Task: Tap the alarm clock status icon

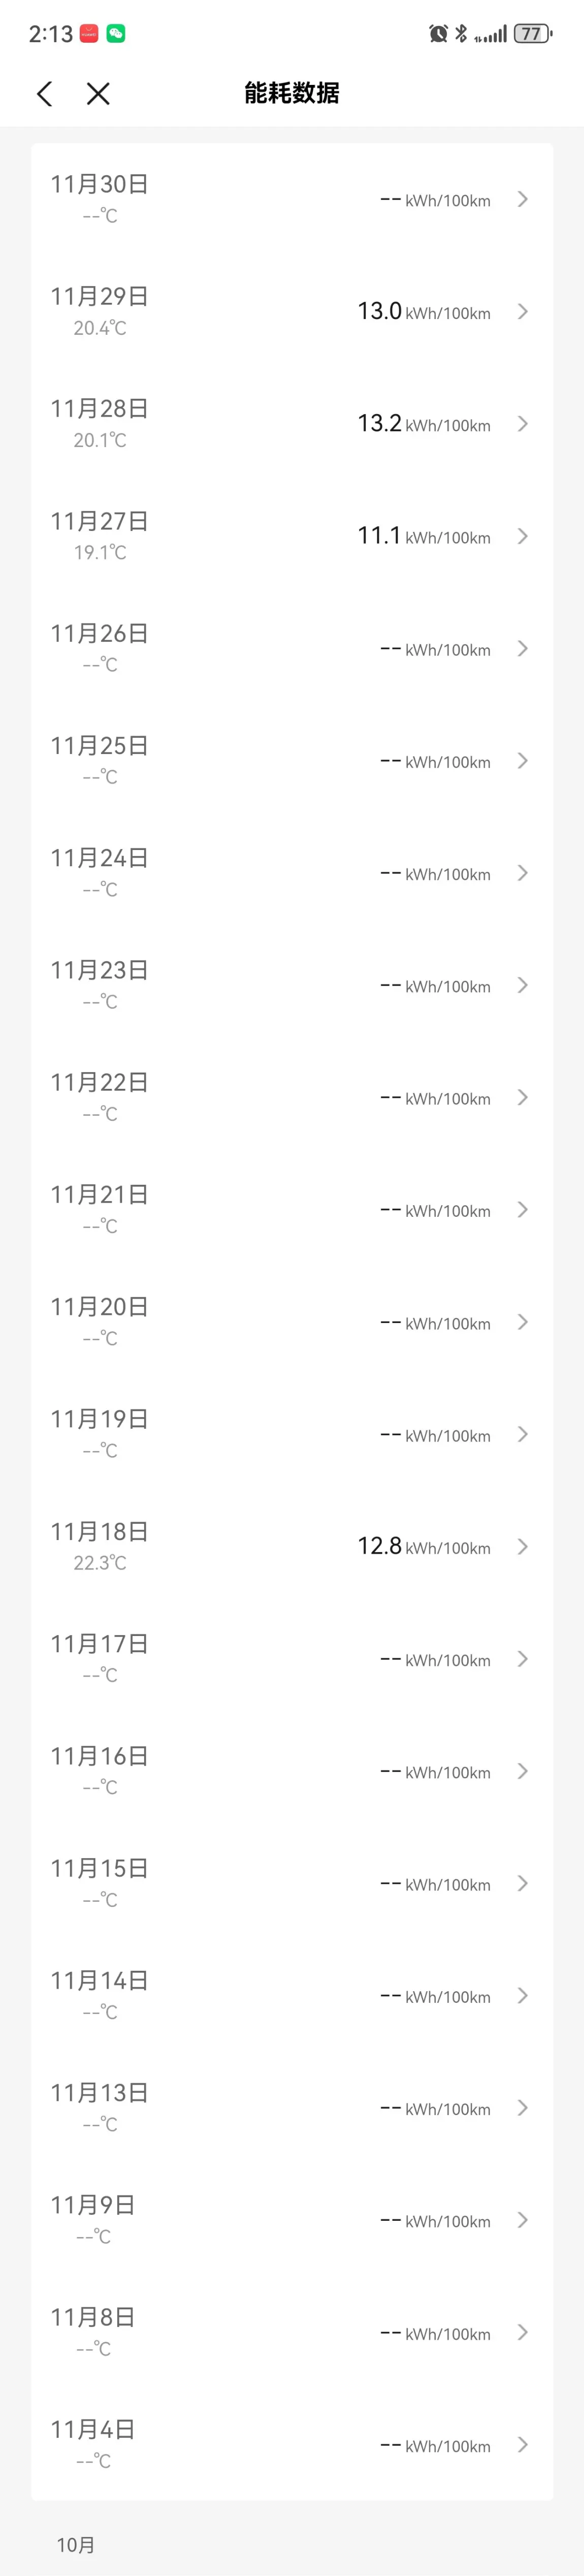Action: tap(438, 34)
